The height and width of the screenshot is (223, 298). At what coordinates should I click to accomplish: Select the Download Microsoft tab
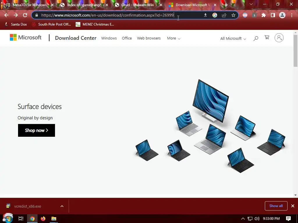[x=193, y=5]
